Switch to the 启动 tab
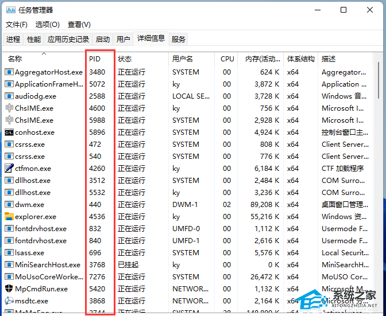386x316 pixels. [103, 39]
